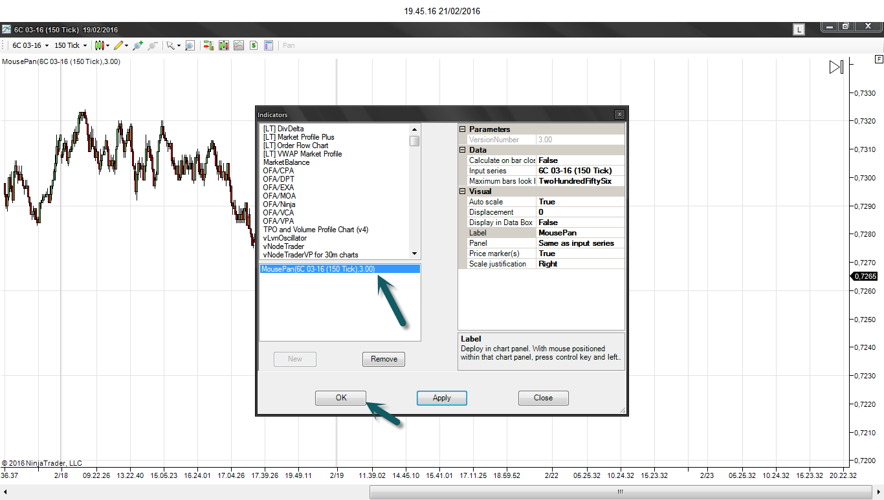This screenshot has width=884, height=500.
Task: Select OFA/VCA in the indicator list
Action: 278,213
